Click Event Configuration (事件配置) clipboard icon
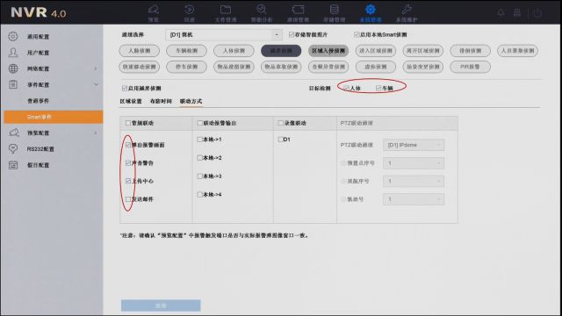The width and height of the screenshot is (562, 316). pos(13,84)
